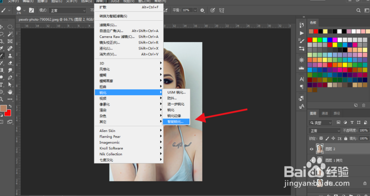This screenshot has width=370, height=196.
Task: Select the 色板 panel tab
Action: click(x=313, y=23)
